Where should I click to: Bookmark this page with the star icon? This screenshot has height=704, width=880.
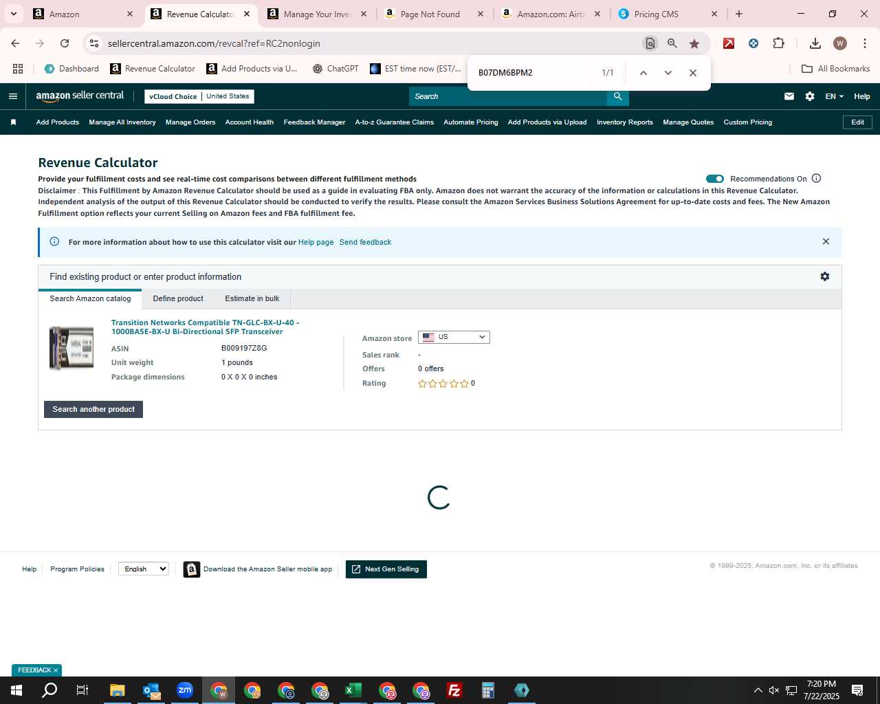point(694,43)
